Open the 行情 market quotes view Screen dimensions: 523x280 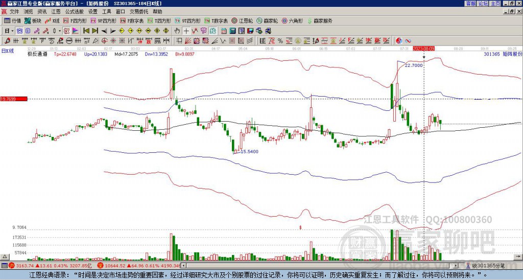pyautogui.click(x=13, y=20)
